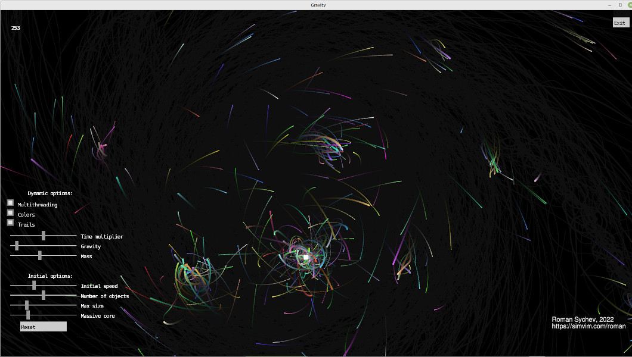Maximize the Gravity window
This screenshot has width=632, height=357.
point(619,5)
